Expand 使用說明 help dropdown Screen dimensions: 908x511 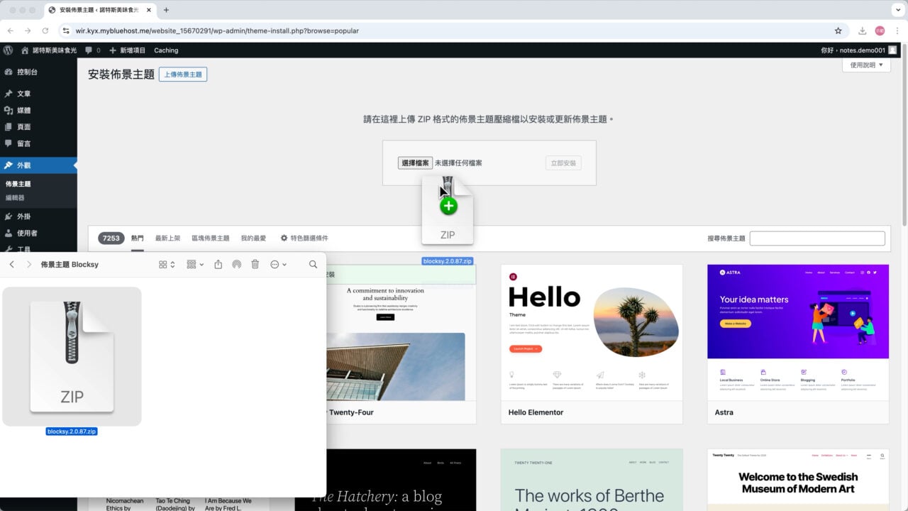tap(866, 65)
